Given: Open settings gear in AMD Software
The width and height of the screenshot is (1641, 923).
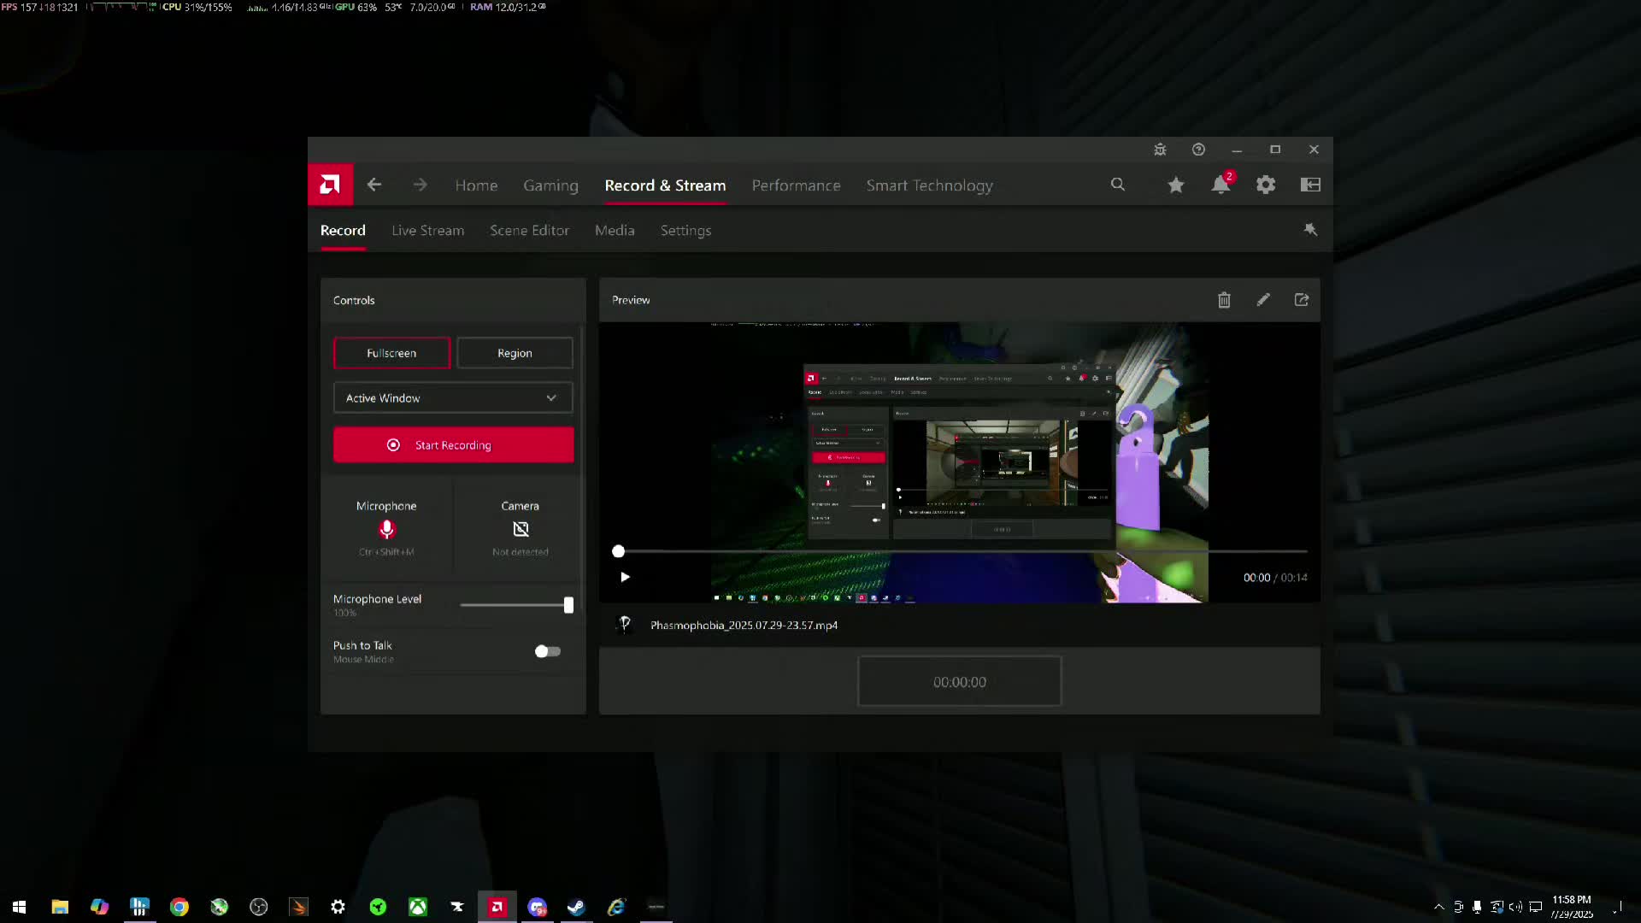Looking at the screenshot, I should pos(1266,185).
